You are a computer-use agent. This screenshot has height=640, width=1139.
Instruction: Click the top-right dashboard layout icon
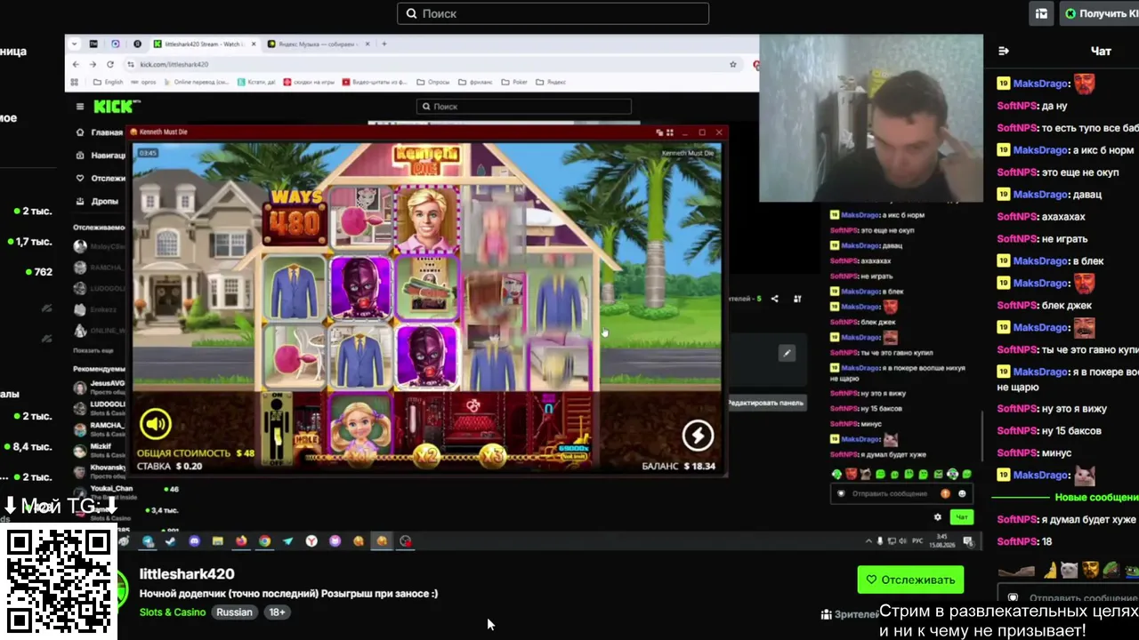tap(1041, 13)
